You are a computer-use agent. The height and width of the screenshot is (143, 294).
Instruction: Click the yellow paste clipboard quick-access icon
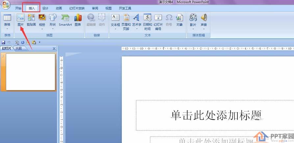point(34,42)
